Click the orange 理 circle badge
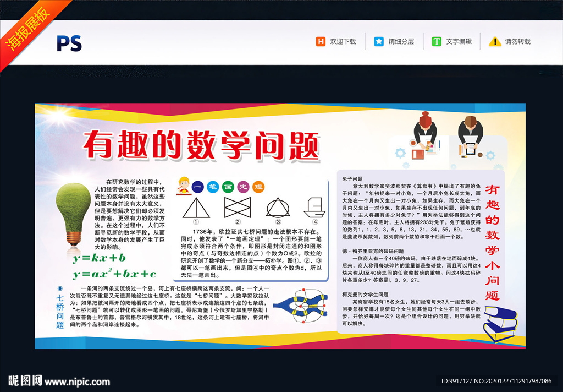 pos(258,187)
